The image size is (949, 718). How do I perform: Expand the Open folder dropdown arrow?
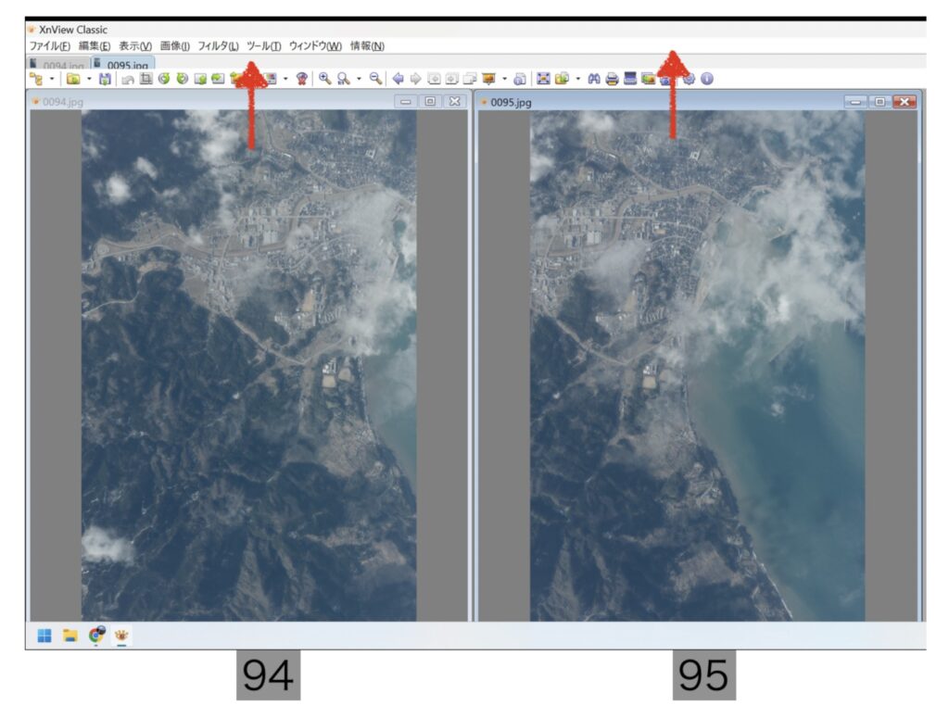point(89,80)
